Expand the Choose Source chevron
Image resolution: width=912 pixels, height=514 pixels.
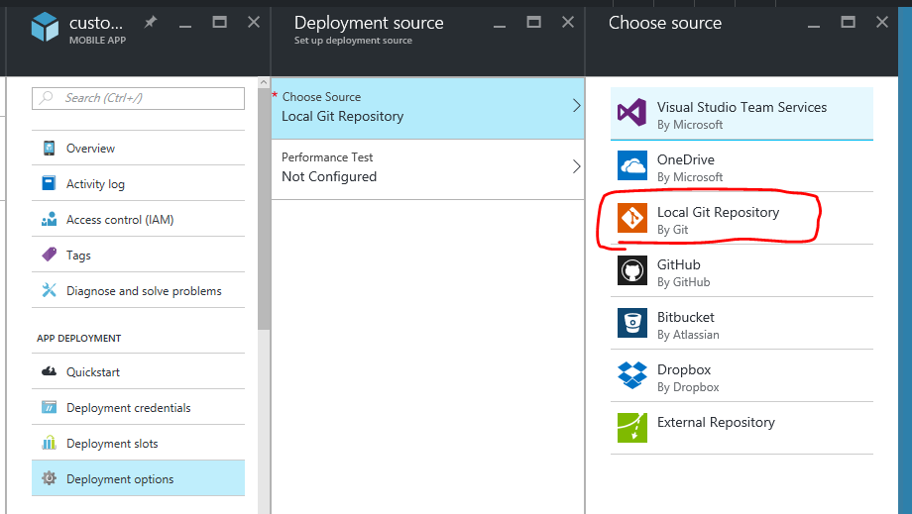click(576, 106)
